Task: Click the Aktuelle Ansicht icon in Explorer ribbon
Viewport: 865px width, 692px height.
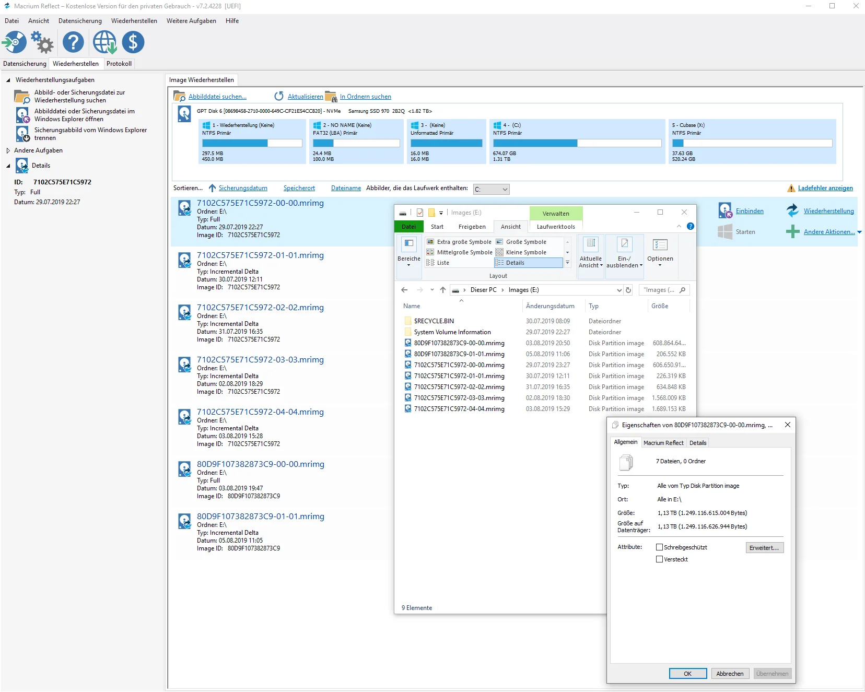Action: coord(591,244)
